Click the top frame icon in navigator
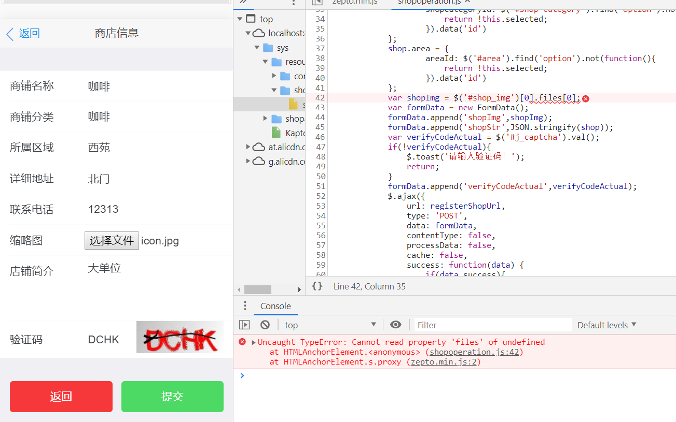The height and width of the screenshot is (422, 676). (251, 19)
